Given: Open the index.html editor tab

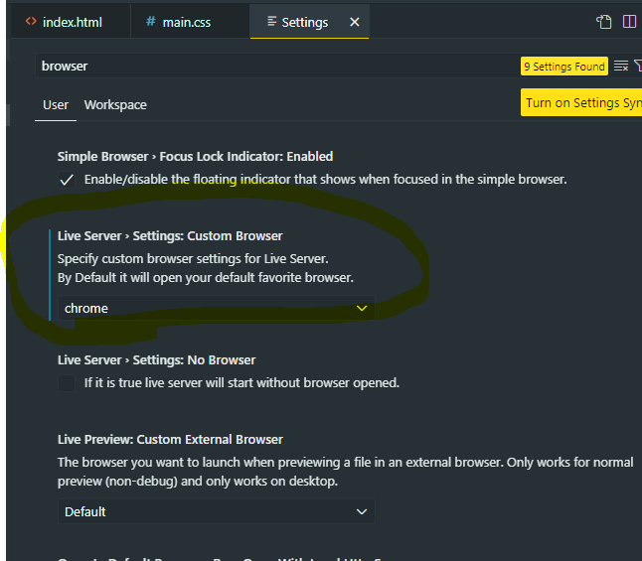Looking at the screenshot, I should 70,22.
